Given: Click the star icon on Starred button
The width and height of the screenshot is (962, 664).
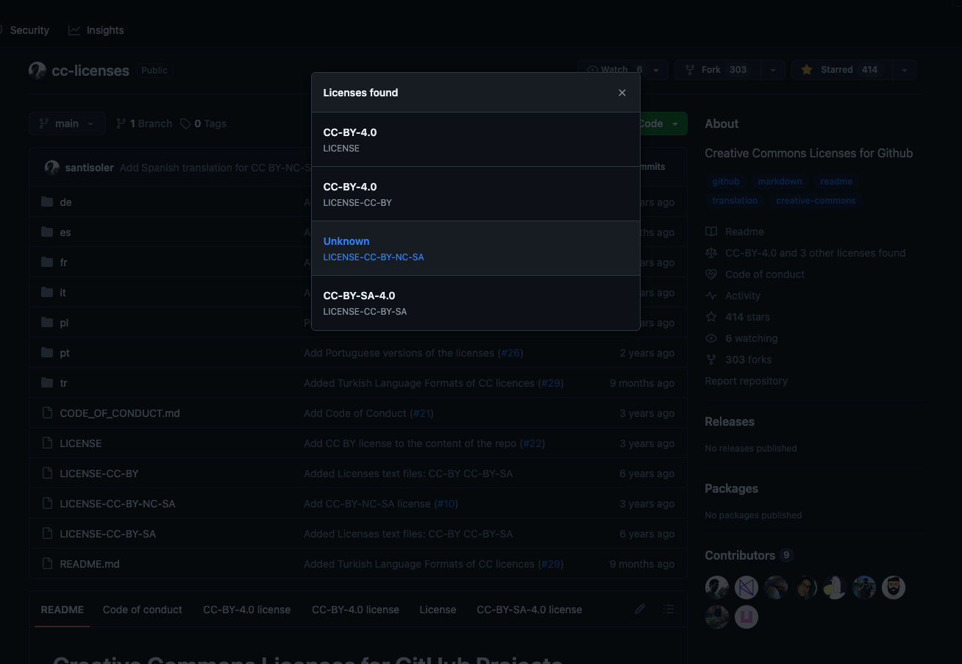Looking at the screenshot, I should [807, 70].
